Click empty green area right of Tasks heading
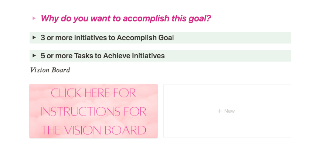 pos(229,56)
